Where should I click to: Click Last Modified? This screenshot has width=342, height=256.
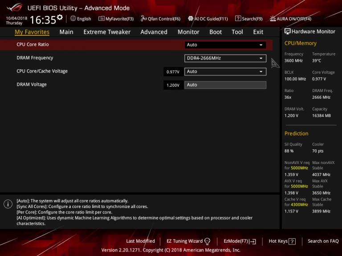pos(140,241)
